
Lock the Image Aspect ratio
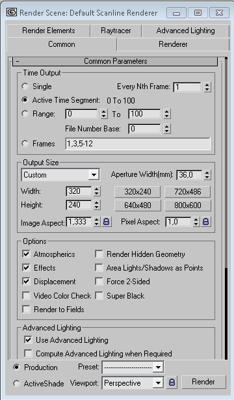[x=107, y=222]
